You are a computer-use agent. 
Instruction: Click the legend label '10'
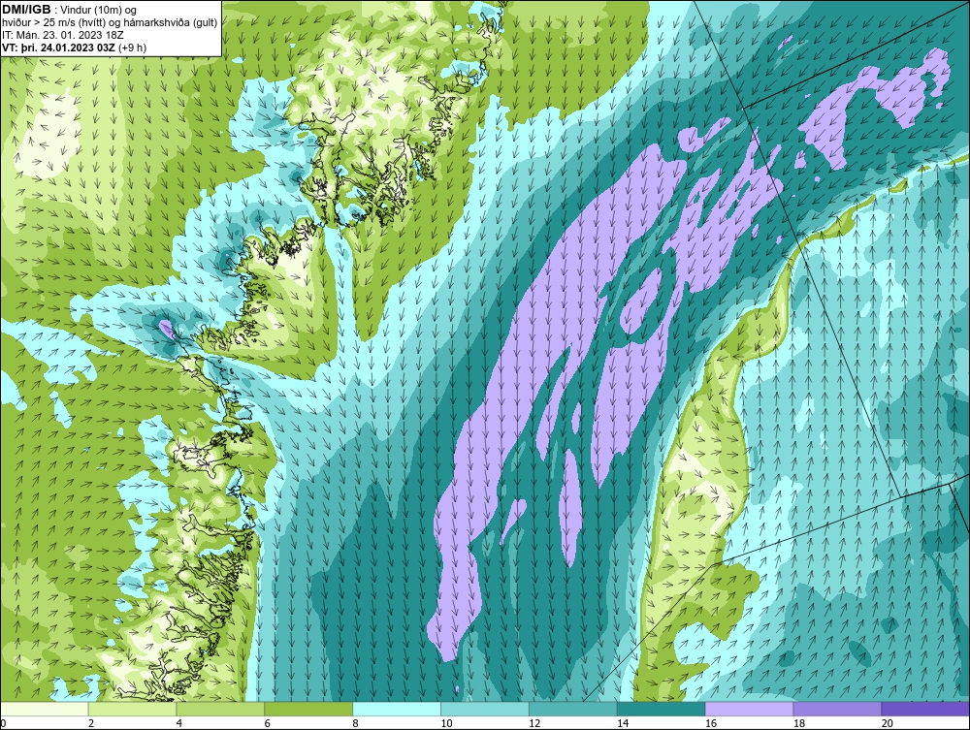(446, 723)
